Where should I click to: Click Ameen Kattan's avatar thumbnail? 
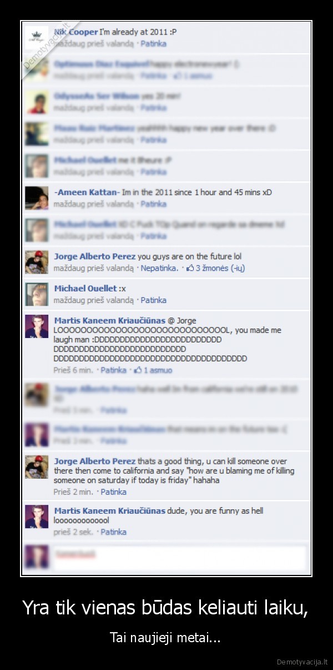pyautogui.click(x=37, y=198)
